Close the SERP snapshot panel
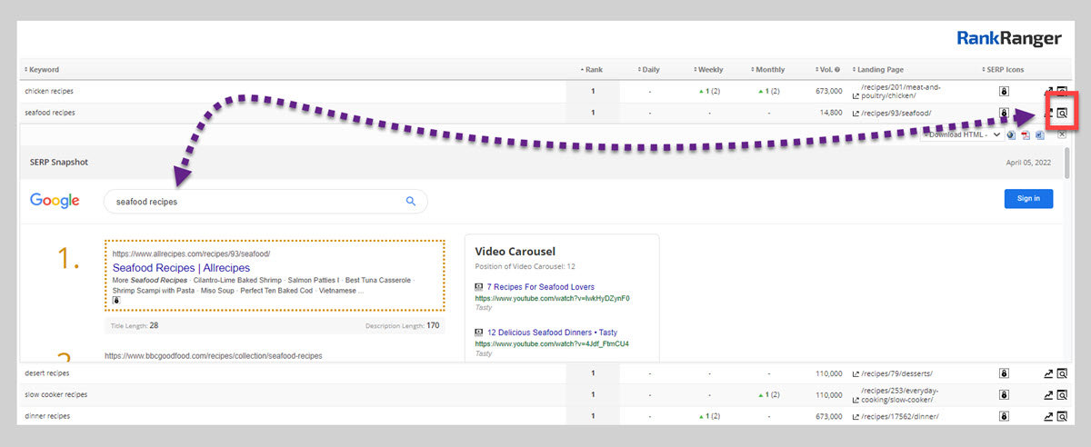Image resolution: width=1091 pixels, height=447 pixels. coord(1061,134)
